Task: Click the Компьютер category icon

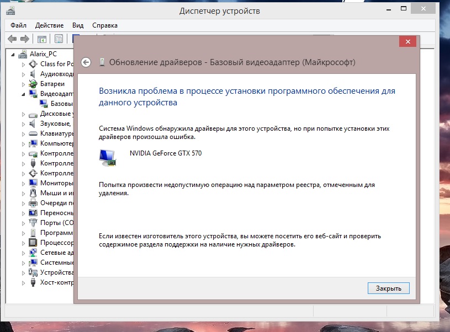Action: [x=33, y=143]
